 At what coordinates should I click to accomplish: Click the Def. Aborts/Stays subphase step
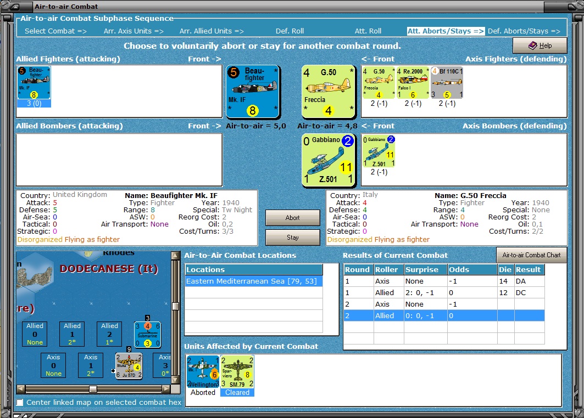point(524,31)
